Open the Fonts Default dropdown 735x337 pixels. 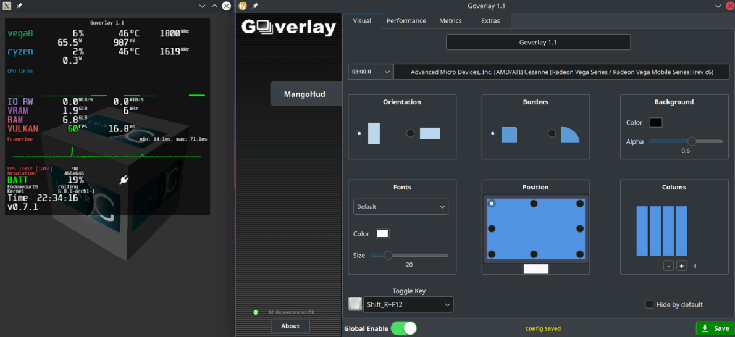[401, 206]
